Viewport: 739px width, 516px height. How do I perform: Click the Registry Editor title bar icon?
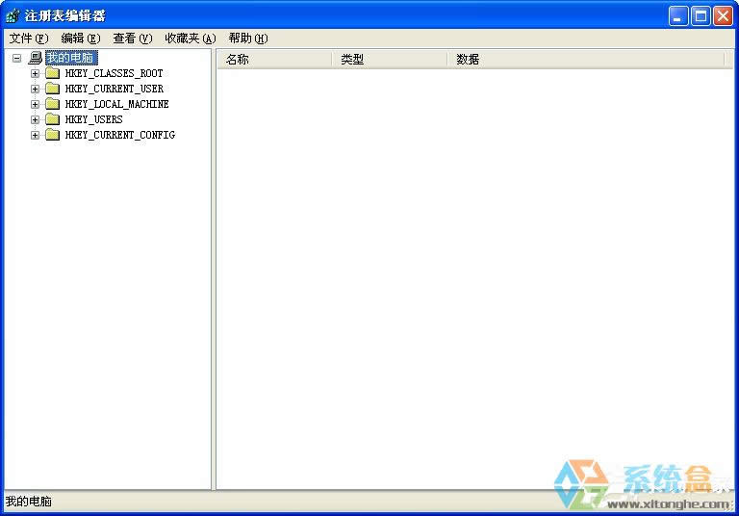pos(13,15)
